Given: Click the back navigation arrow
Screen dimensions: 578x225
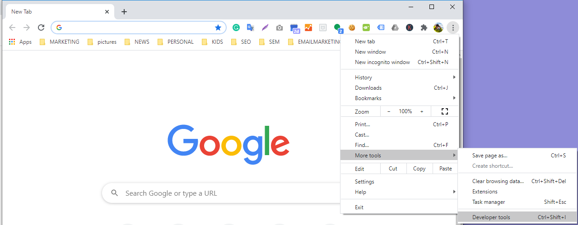Looking at the screenshot, I should point(12,28).
